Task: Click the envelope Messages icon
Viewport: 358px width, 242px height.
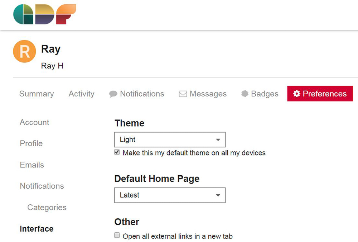Action: [x=183, y=94]
